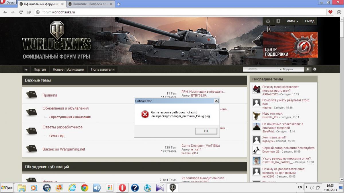Expand the virdok user dropdown
The height and width of the screenshot is (193, 344).
(x=292, y=21)
